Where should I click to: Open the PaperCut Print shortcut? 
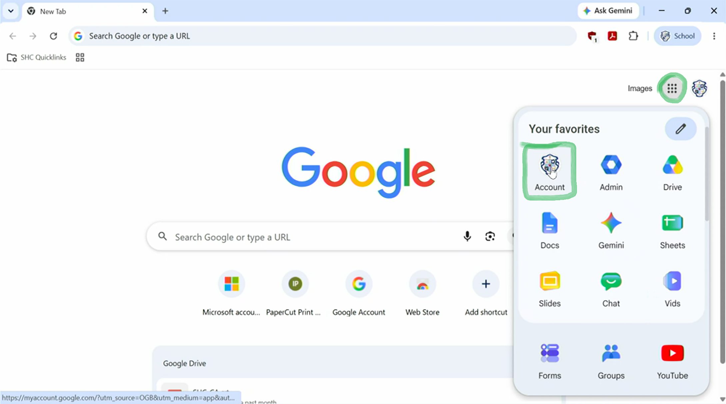(x=295, y=294)
